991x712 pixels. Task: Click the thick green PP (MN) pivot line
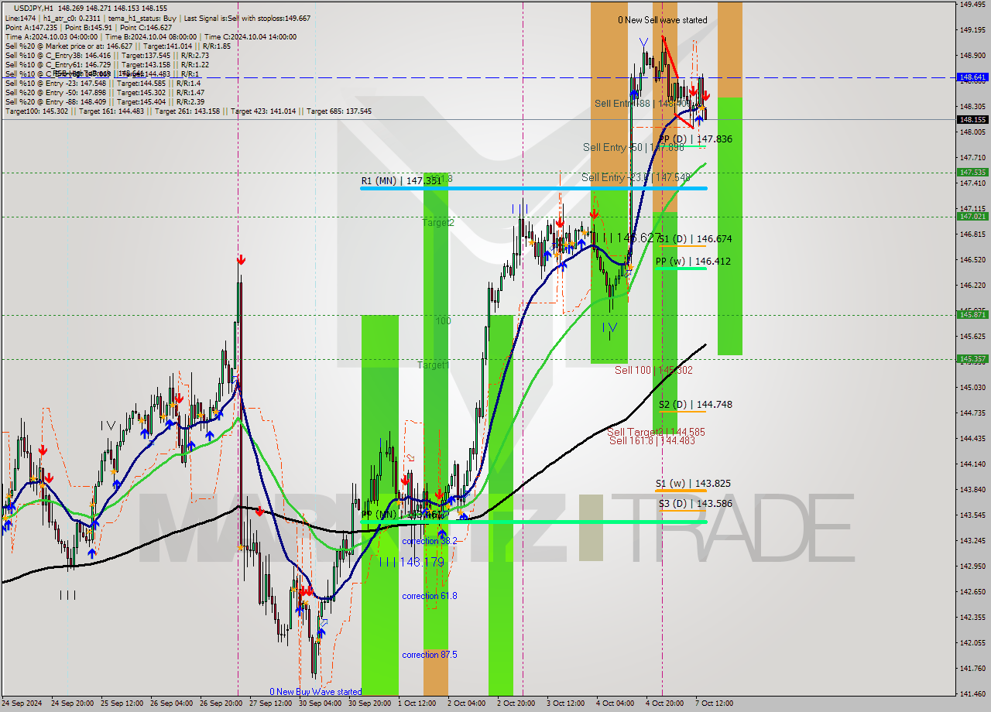pyautogui.click(x=533, y=522)
